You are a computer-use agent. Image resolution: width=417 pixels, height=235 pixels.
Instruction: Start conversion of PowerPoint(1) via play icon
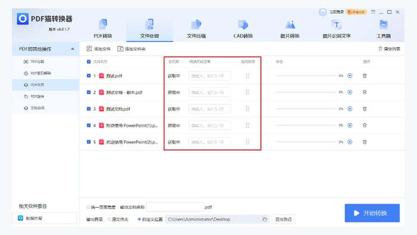click(350, 126)
